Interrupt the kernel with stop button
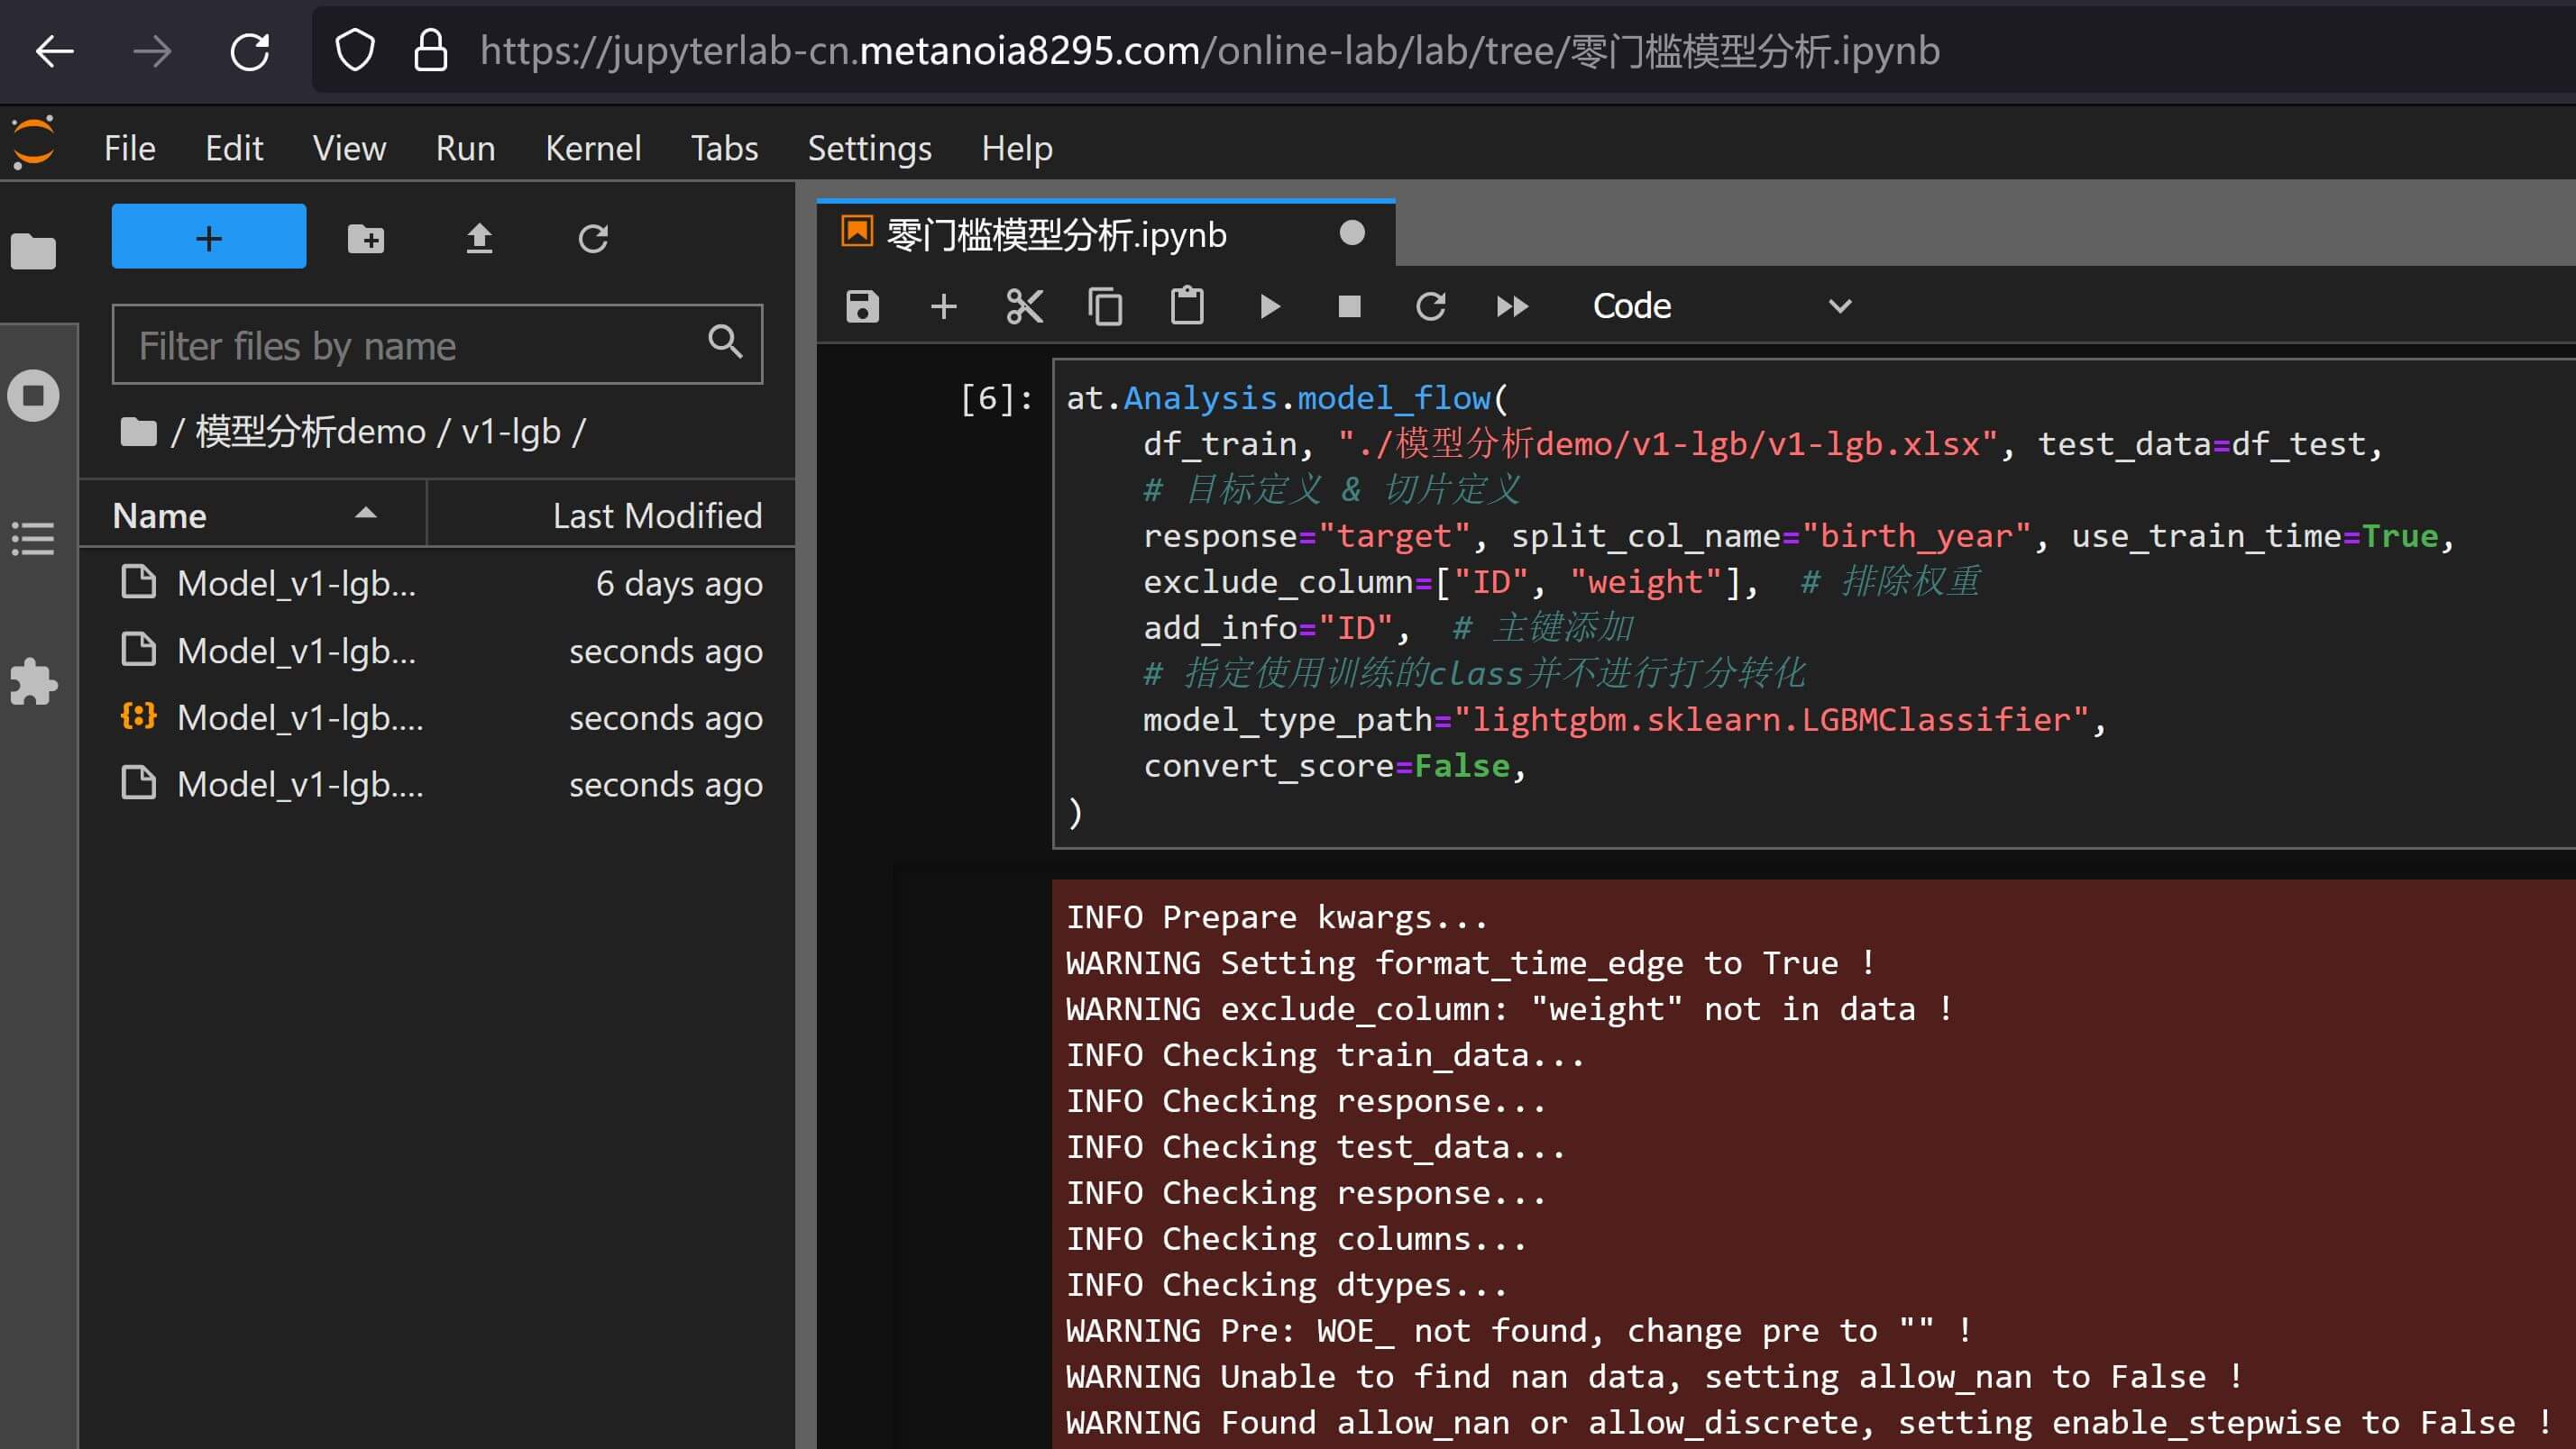 tap(1349, 305)
